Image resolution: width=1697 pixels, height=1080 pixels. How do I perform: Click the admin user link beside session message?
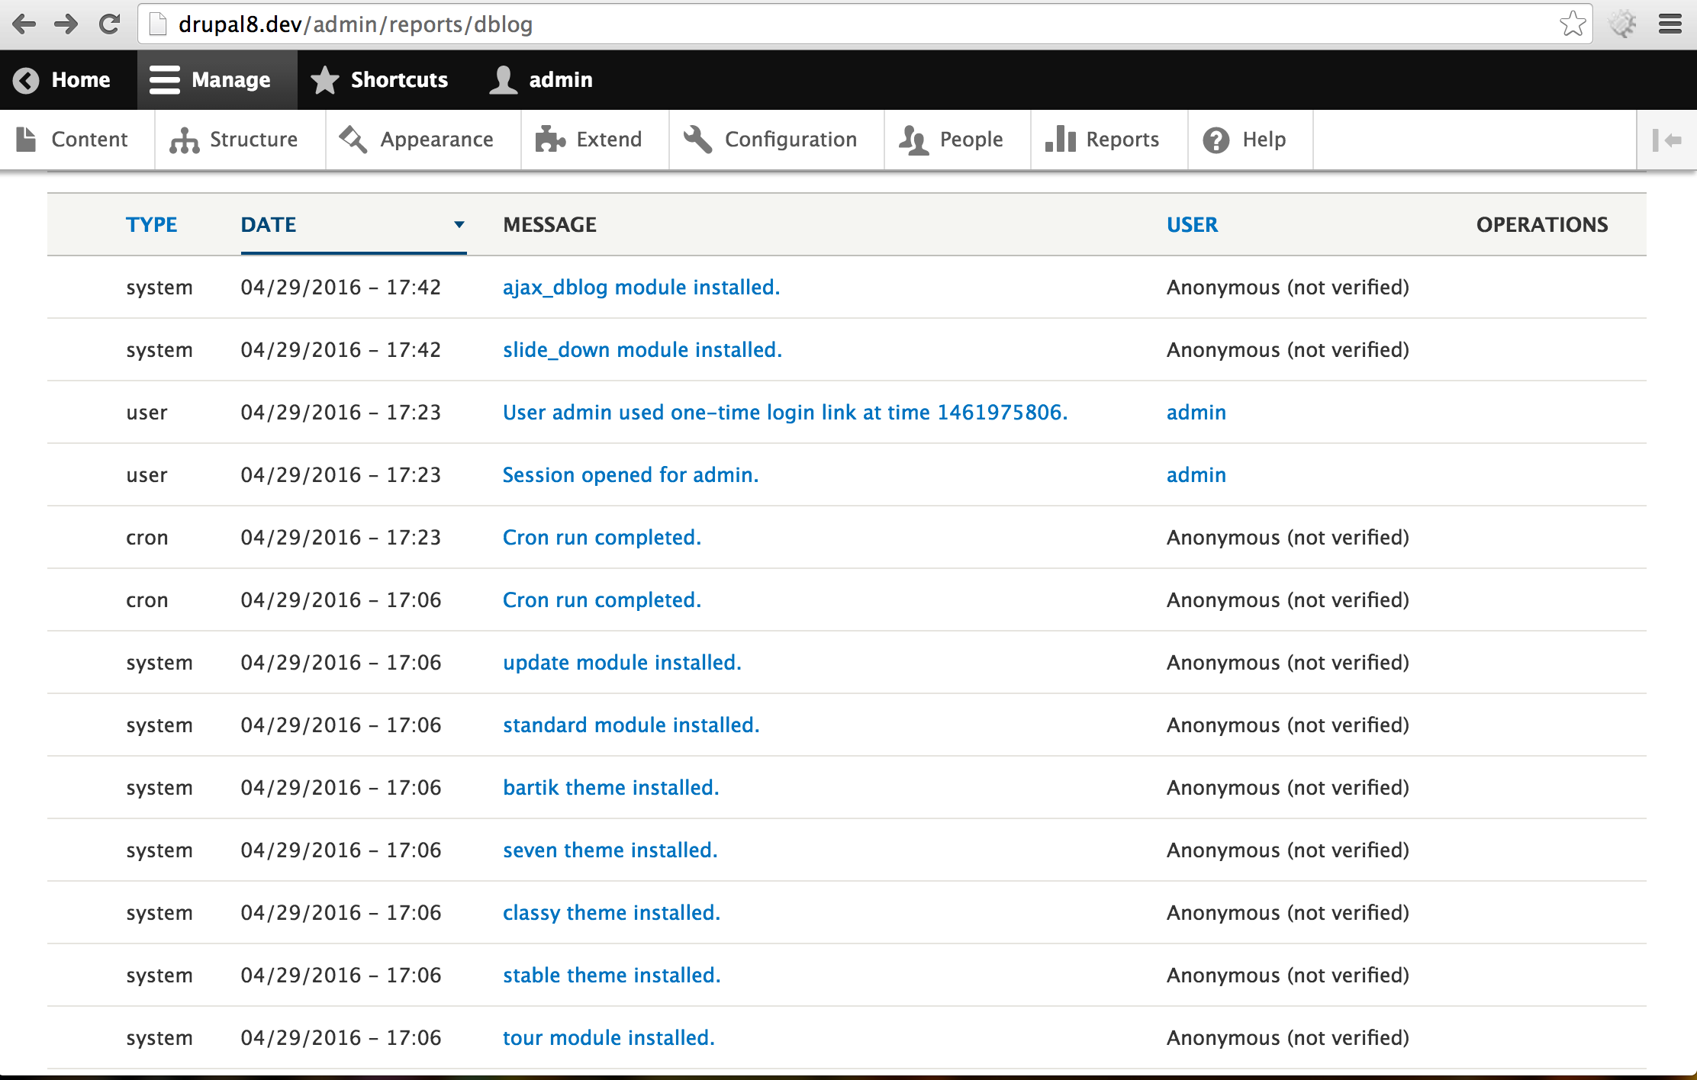coord(1196,474)
